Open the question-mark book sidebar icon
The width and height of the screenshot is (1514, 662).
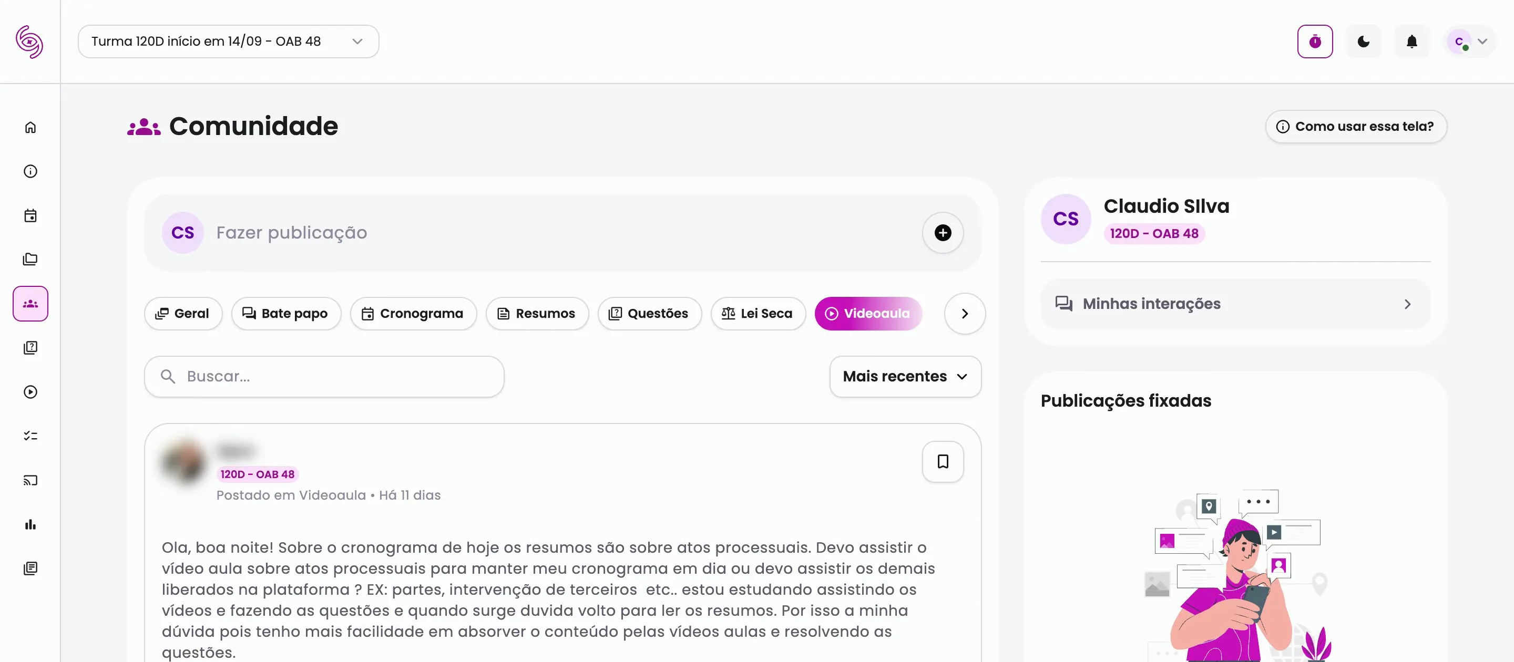point(30,348)
